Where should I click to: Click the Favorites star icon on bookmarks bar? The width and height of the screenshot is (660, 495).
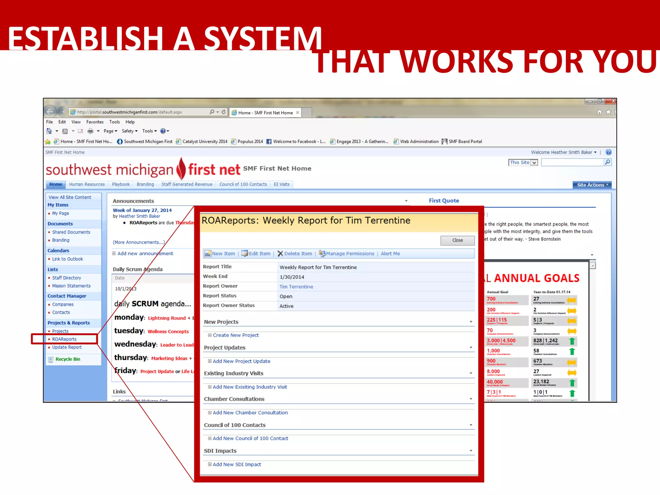(48, 141)
